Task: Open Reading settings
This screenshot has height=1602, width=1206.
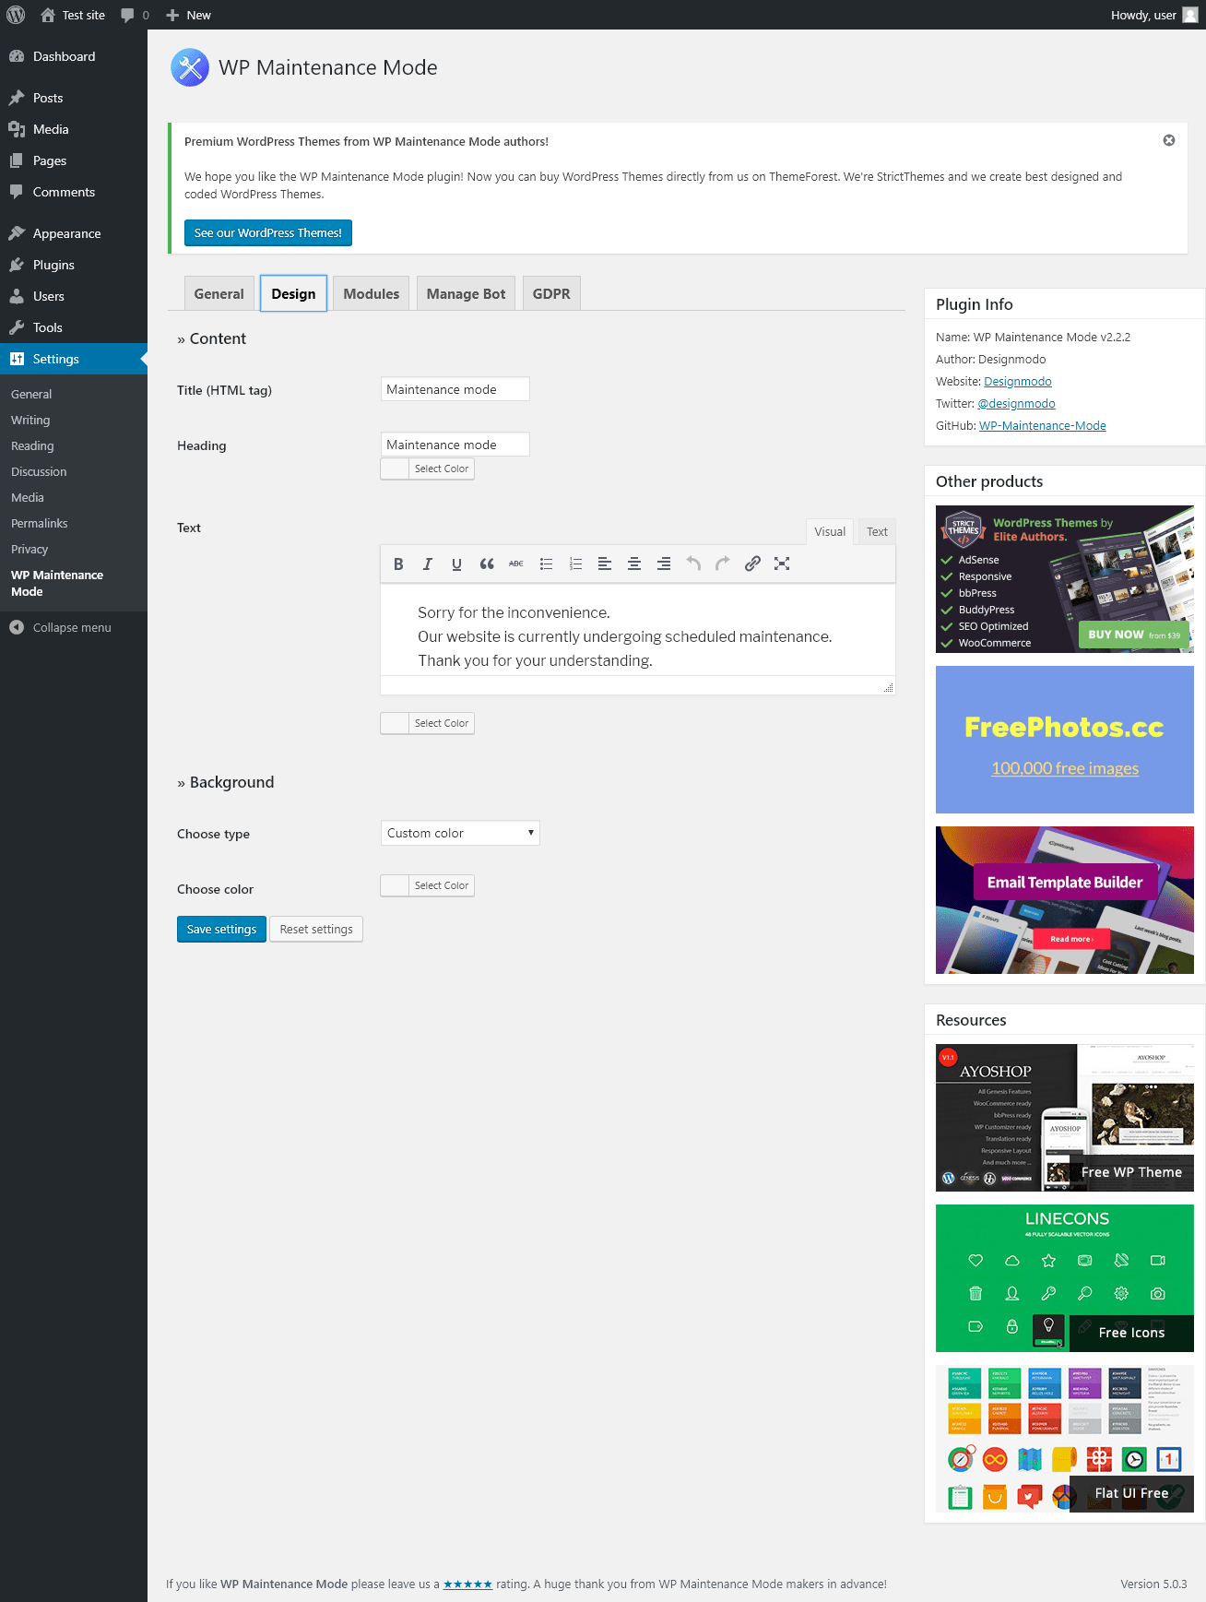Action: click(32, 445)
